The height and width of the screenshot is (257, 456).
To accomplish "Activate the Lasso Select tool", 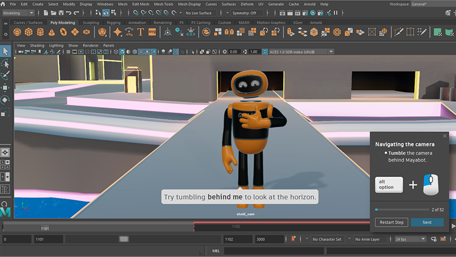I will click(5, 64).
